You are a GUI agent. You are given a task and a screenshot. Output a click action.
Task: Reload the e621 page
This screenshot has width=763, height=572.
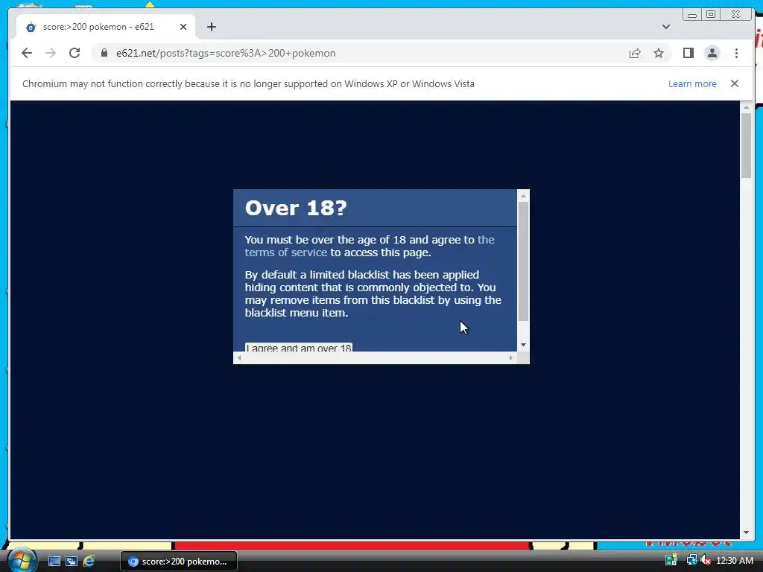[x=75, y=53]
